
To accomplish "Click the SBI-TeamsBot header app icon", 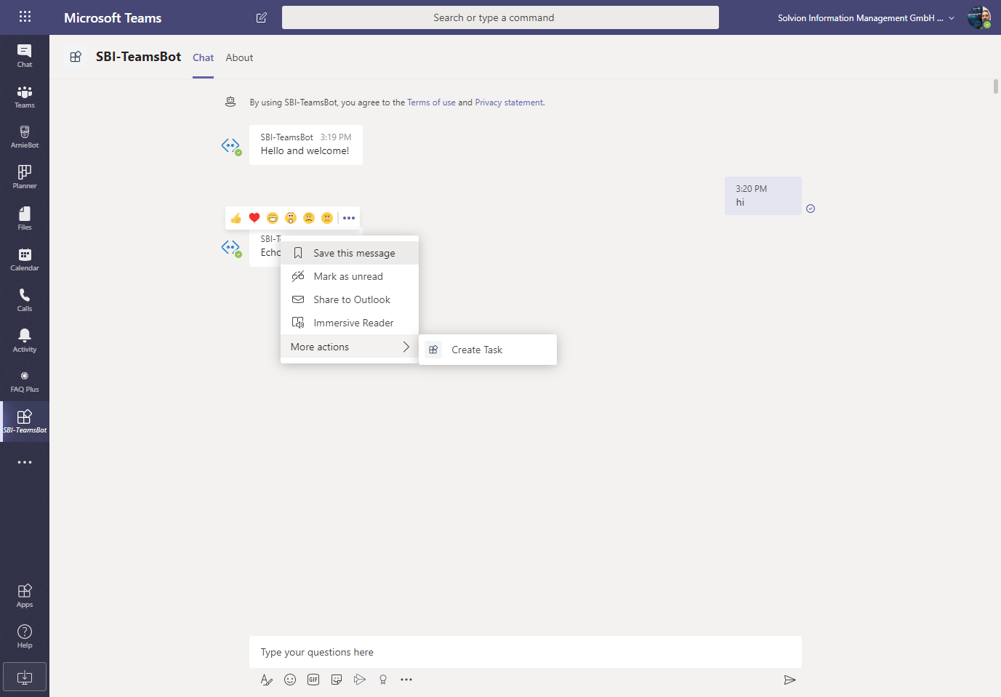I will click(76, 57).
